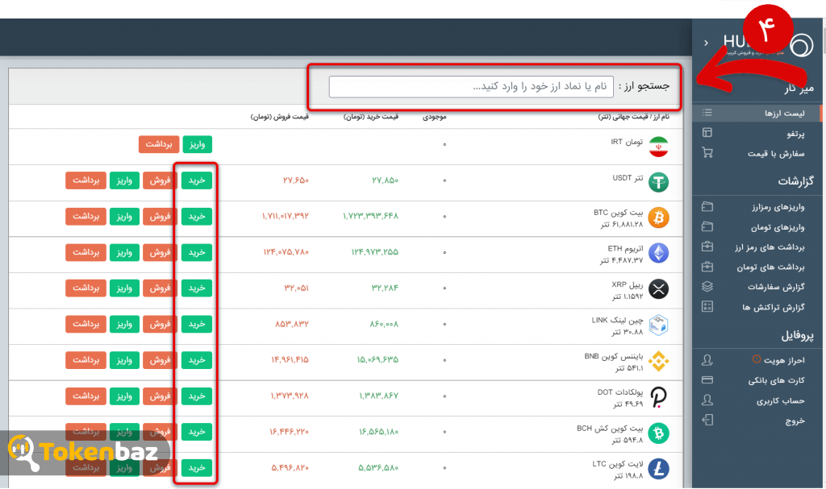
Task: Click the Binance BNB coin icon
Action: coord(658,361)
